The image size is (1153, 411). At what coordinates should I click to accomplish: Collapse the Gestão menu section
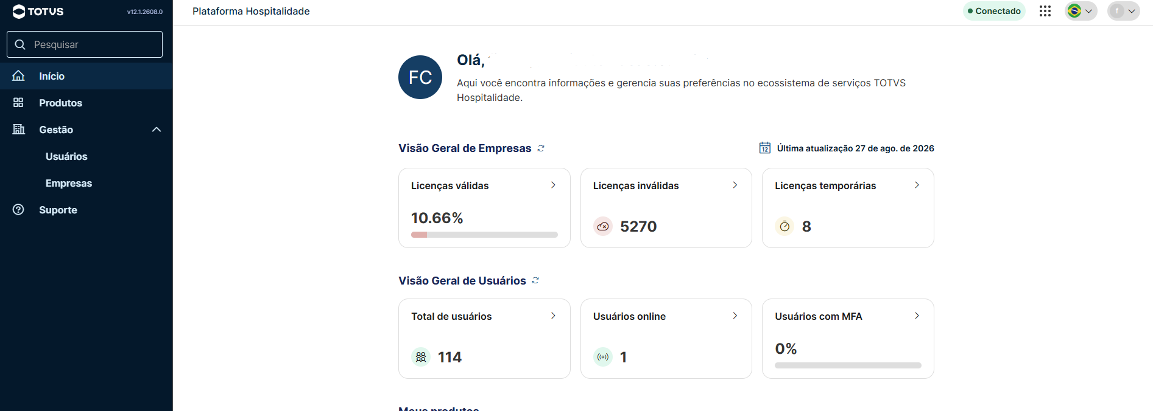pyautogui.click(x=157, y=130)
